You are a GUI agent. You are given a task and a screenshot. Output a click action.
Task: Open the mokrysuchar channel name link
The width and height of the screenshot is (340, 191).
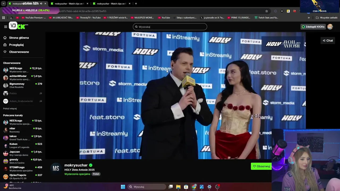tap(76, 165)
